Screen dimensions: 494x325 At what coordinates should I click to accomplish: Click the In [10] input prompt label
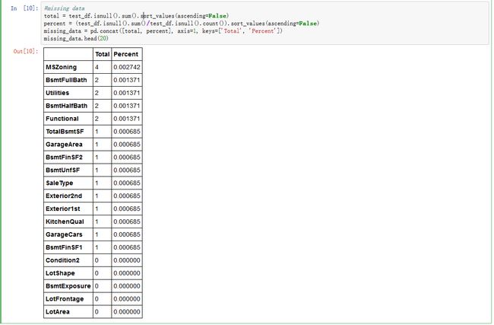pos(24,8)
